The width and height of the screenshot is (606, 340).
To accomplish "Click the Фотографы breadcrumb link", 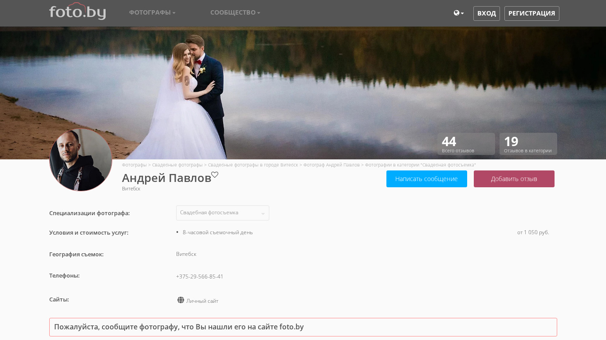I will (x=134, y=165).
